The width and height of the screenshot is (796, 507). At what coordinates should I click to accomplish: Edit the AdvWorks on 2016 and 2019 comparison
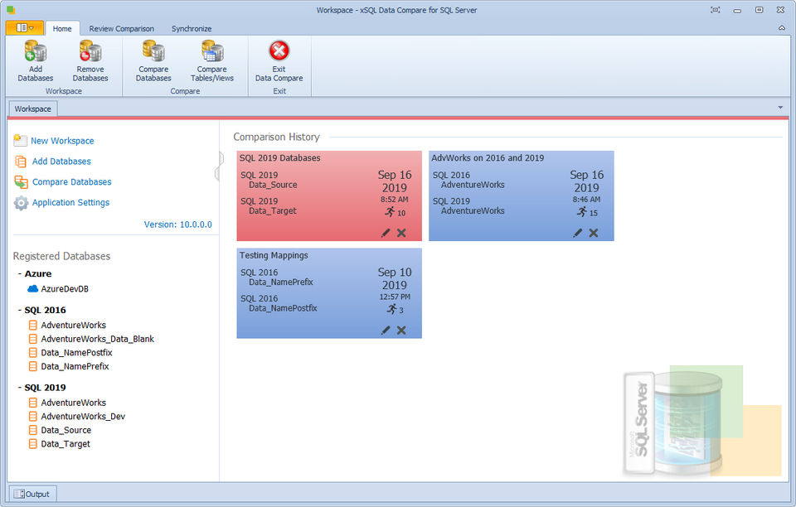tap(578, 233)
